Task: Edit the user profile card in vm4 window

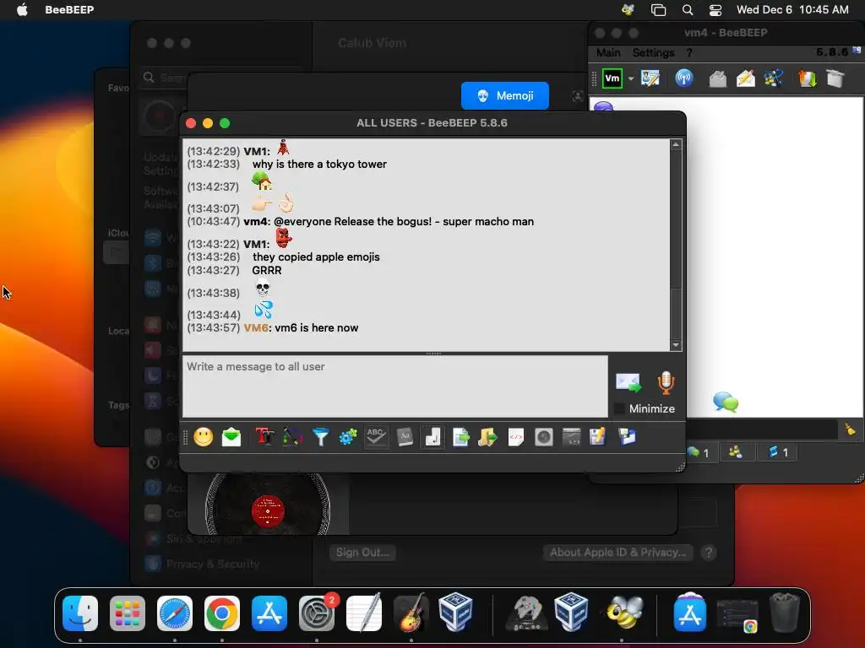Action: (x=650, y=78)
